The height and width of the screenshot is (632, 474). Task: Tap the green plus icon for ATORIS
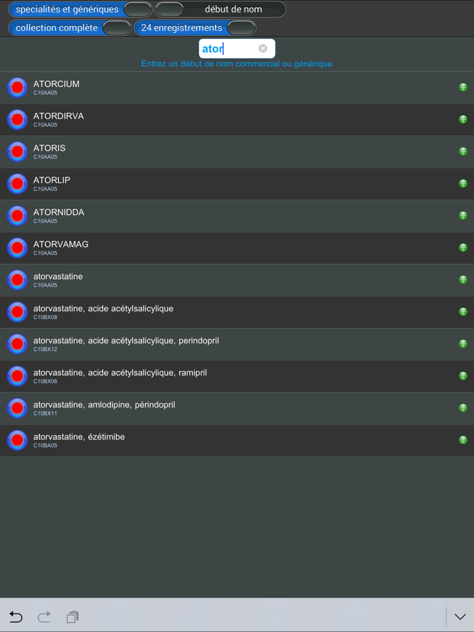463,151
